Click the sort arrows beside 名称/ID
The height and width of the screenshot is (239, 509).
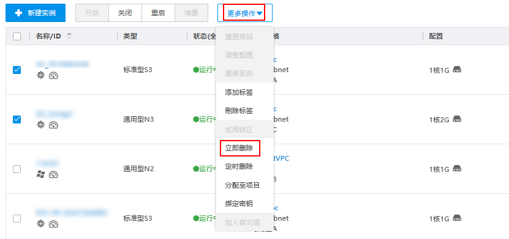[69, 36]
